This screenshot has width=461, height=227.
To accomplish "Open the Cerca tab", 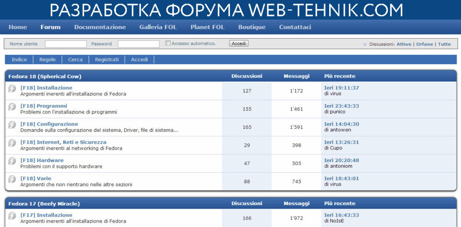I will coord(75,60).
